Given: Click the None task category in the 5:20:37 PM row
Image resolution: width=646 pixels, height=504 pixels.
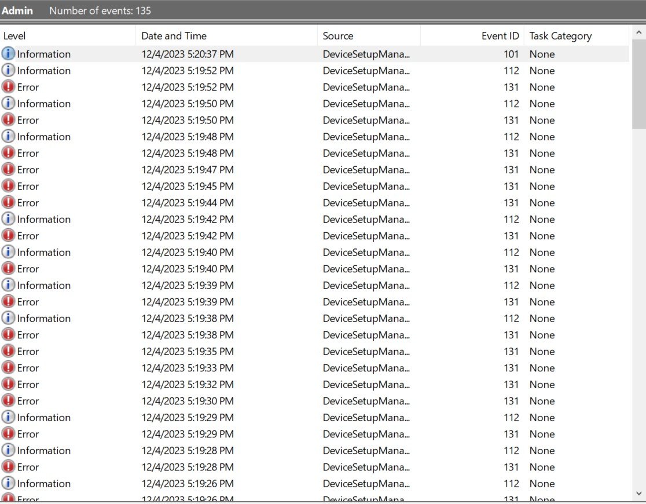Looking at the screenshot, I should pyautogui.click(x=542, y=54).
